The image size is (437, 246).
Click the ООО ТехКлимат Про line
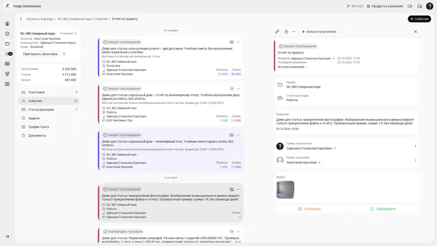pyautogui.click(x=119, y=120)
